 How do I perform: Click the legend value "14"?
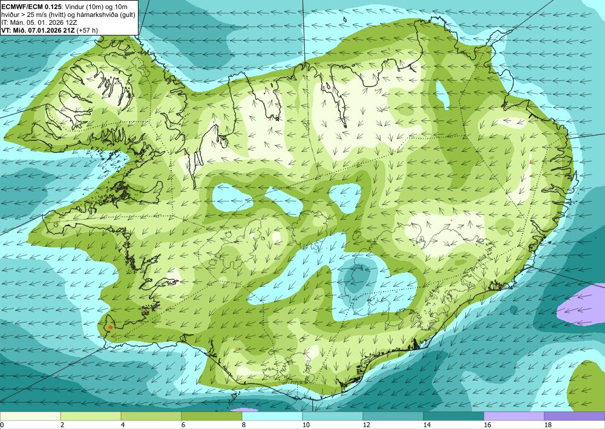point(427,425)
